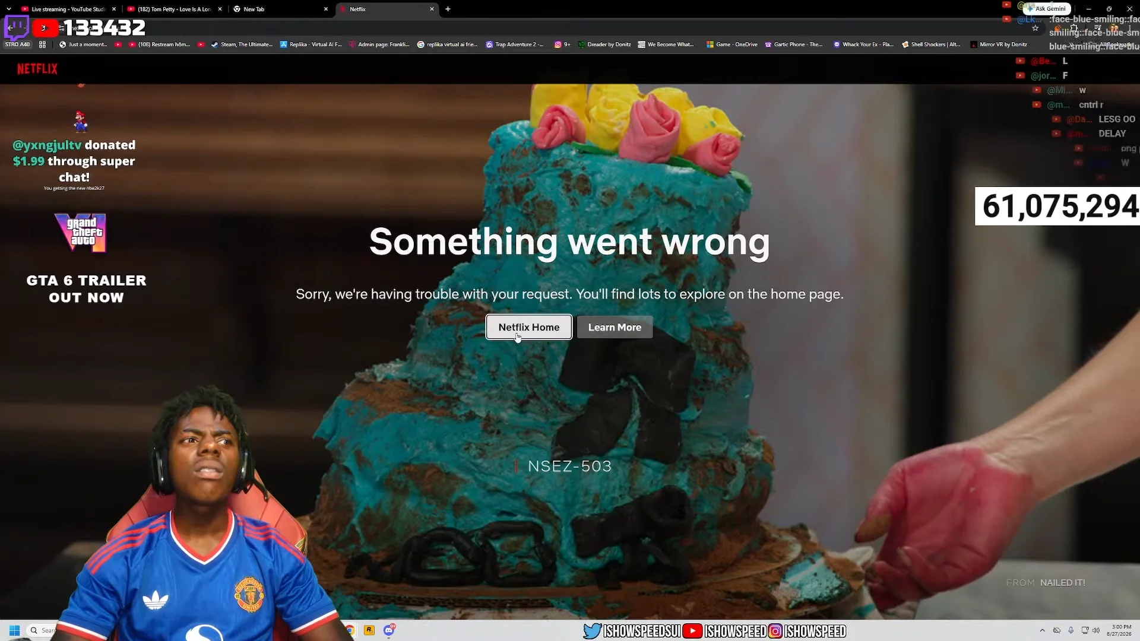Bookmark this page with the star icon
Screen dimensions: 1140x641
coord(1035,28)
